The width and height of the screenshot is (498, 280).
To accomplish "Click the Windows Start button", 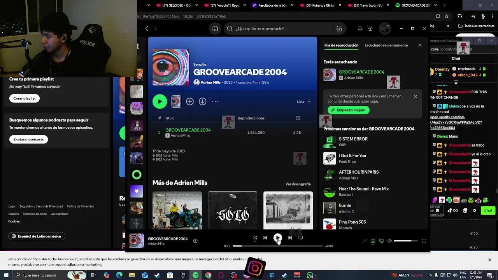I will pyautogui.click(x=5, y=275).
